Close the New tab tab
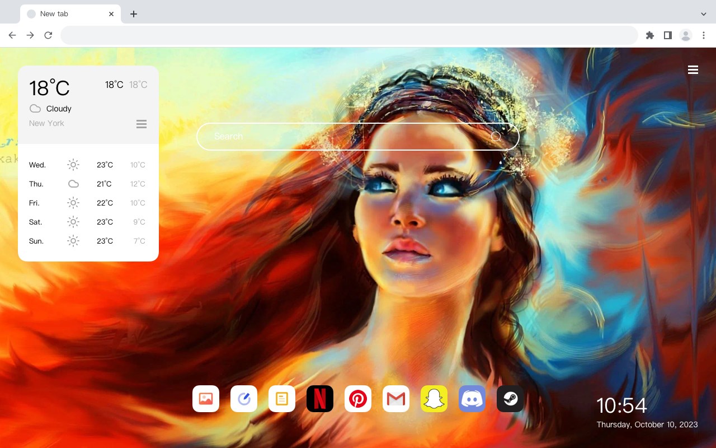The height and width of the screenshot is (448, 716). point(112,14)
